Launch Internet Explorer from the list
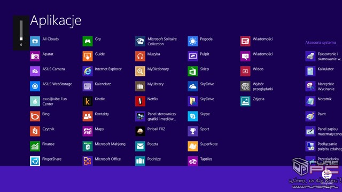The image size is (342, 192). 88,71
